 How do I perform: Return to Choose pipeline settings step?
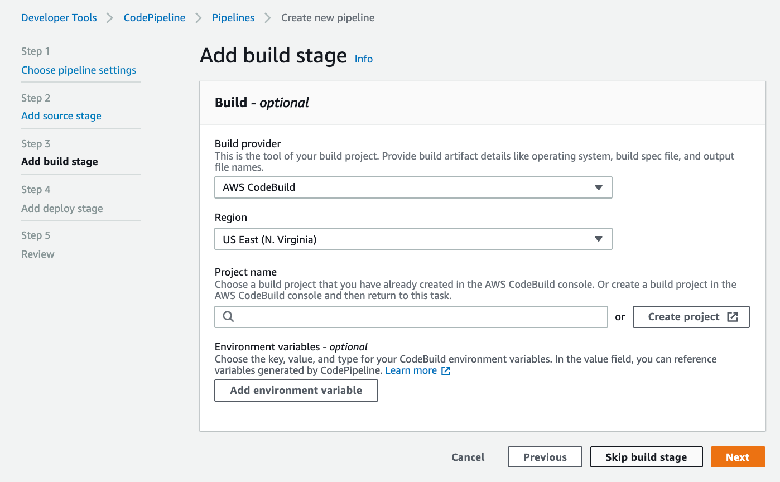(79, 70)
